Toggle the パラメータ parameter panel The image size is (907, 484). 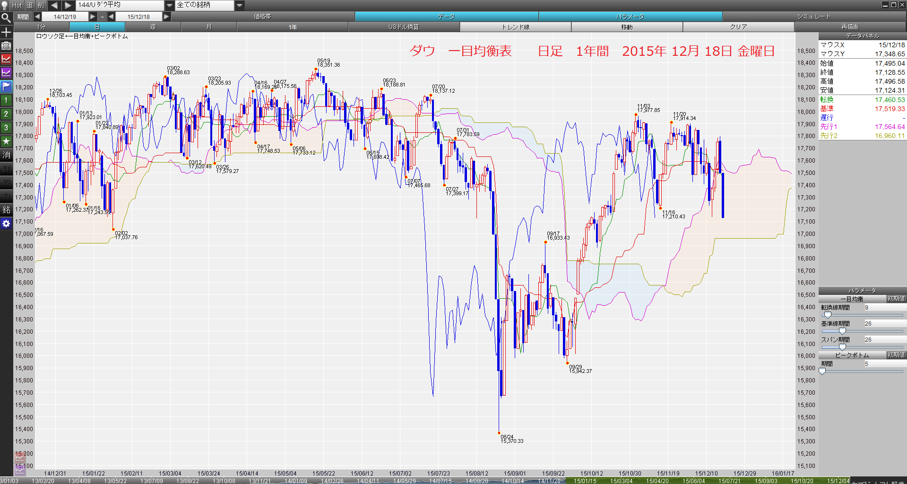click(630, 17)
